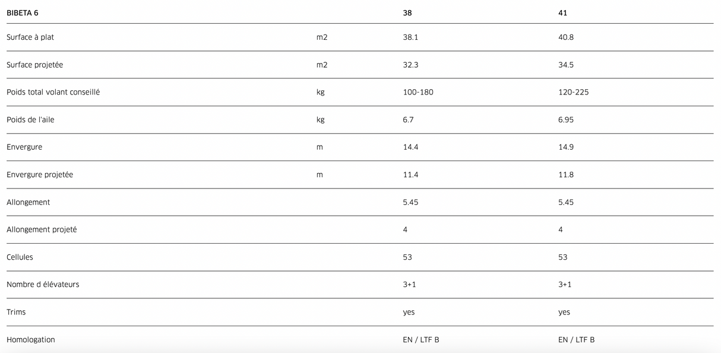Click the Trims row label
The height and width of the screenshot is (353, 721).
pyautogui.click(x=16, y=312)
